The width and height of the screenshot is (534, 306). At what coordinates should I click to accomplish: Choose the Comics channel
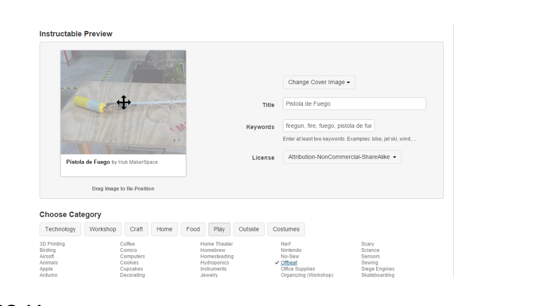click(128, 250)
